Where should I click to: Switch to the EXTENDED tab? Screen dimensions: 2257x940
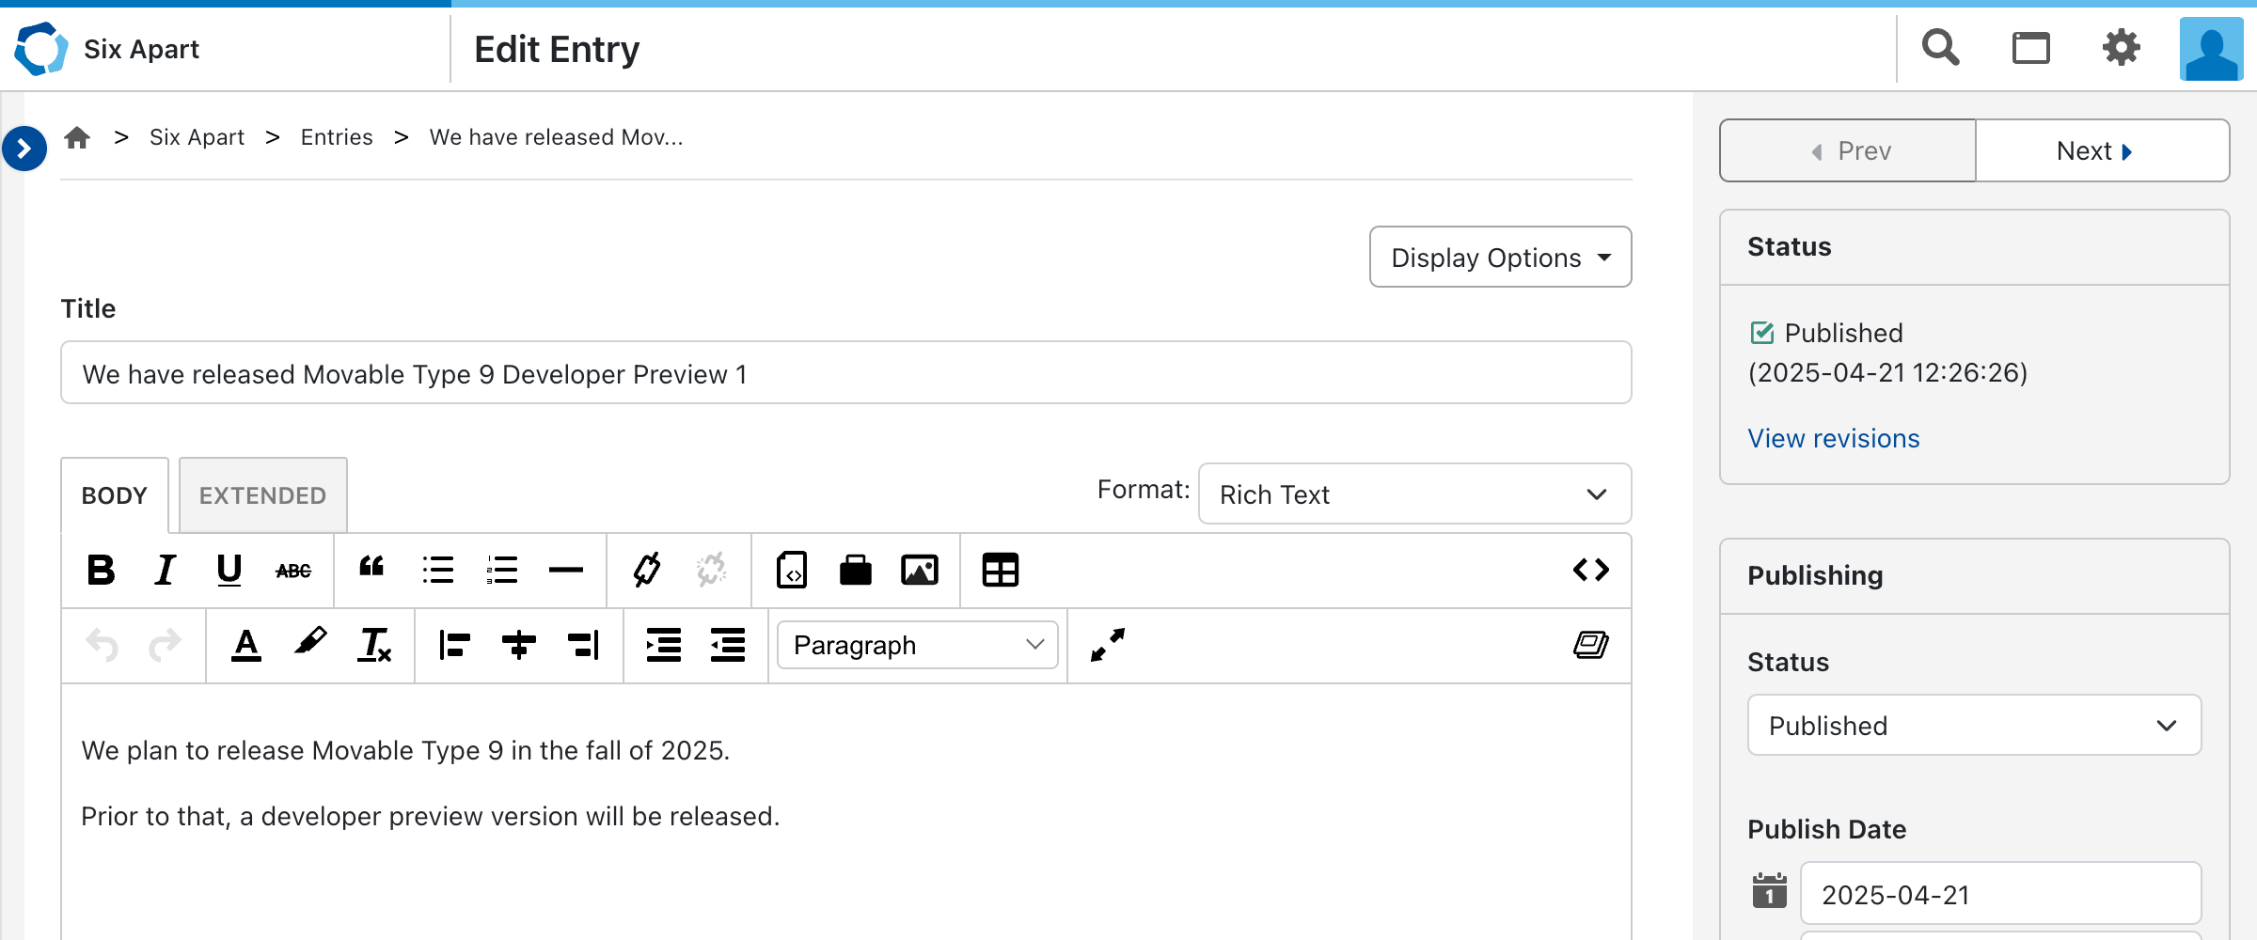[262, 495]
